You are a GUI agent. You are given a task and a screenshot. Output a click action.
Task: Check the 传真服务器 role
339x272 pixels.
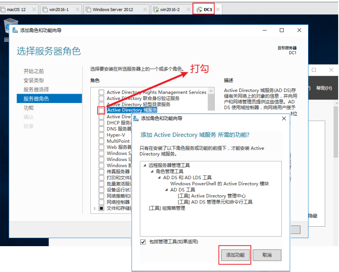click(x=101, y=172)
